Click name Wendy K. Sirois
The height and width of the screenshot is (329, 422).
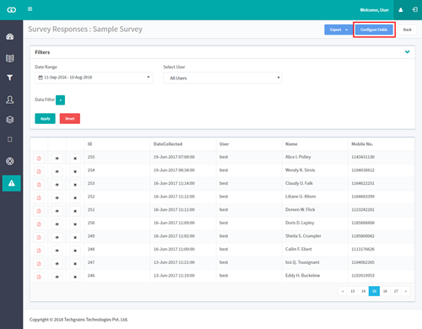coord(300,170)
